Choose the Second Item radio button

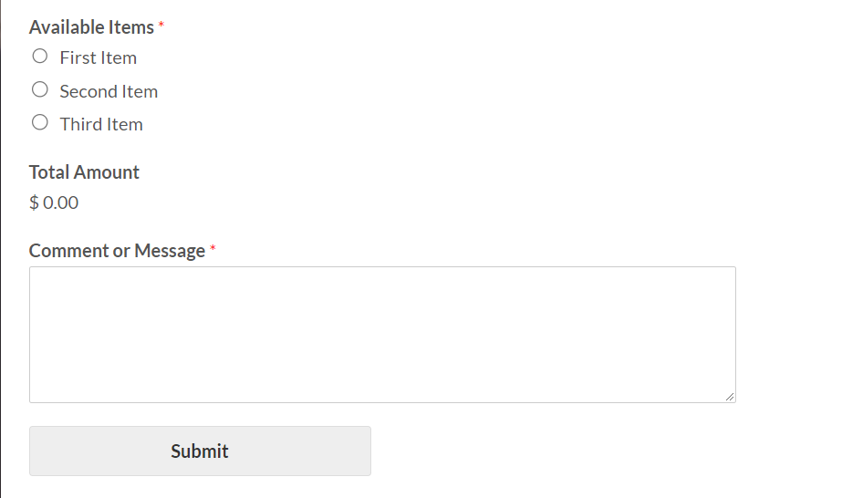[39, 89]
